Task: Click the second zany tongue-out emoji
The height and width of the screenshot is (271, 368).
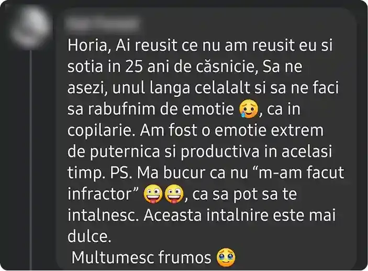Action: click(174, 194)
